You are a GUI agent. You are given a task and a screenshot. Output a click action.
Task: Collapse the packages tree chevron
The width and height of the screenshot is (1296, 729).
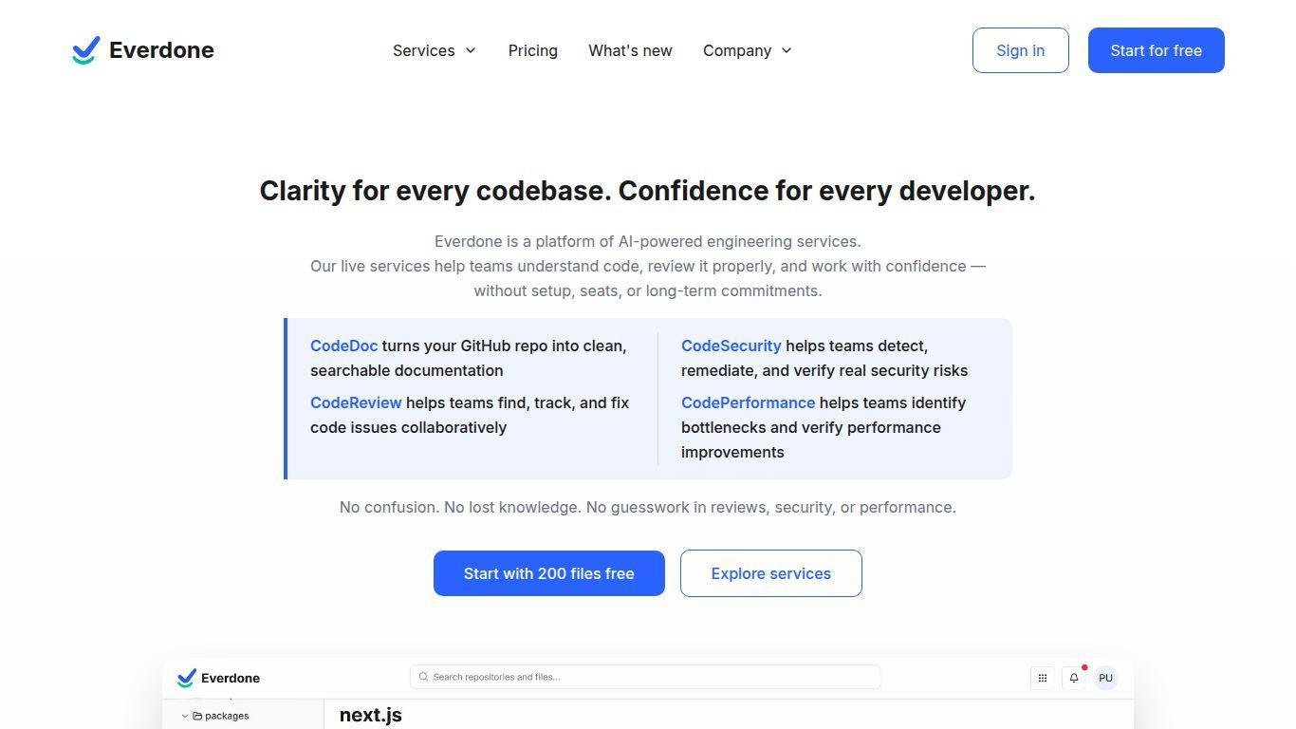(x=185, y=716)
